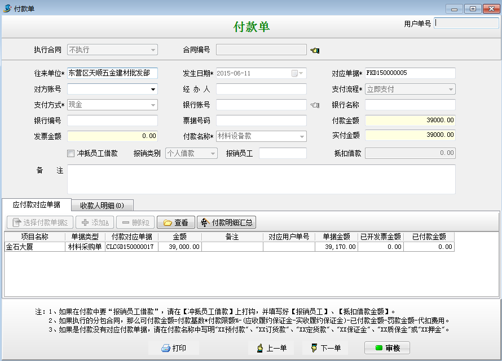The height and width of the screenshot is (361, 502).
Task: Go to next record with 下一单
Action: [325, 348]
